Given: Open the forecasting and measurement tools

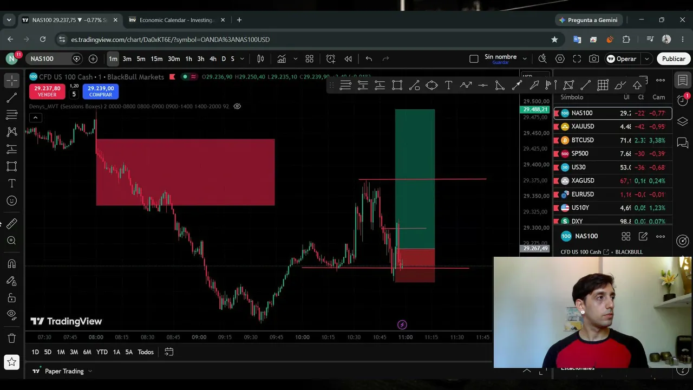Looking at the screenshot, I should [x=11, y=149].
